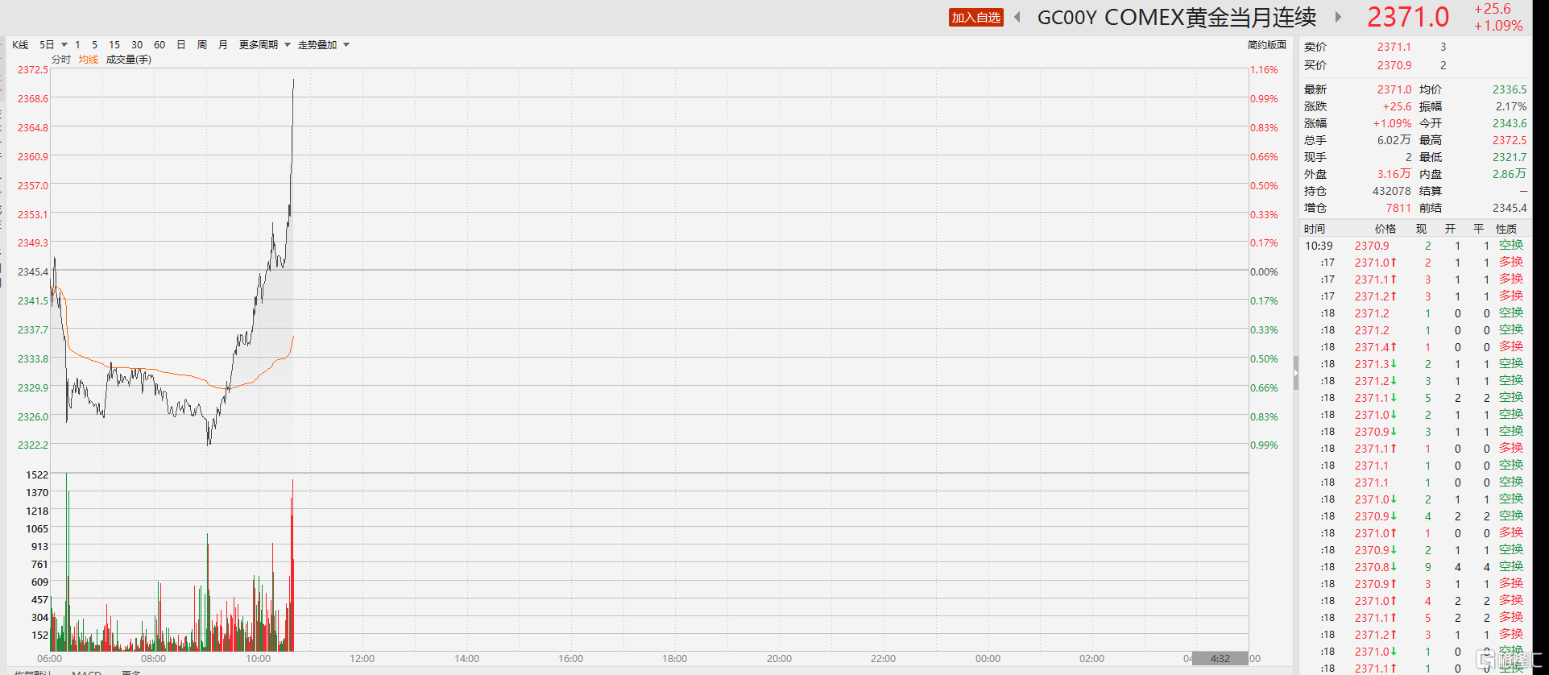The height and width of the screenshot is (675, 1549).
Task: Click the 2345.4 price axis label
Action: 33,271
